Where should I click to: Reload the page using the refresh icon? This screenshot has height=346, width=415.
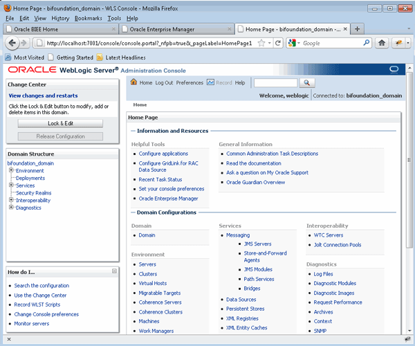[x=277, y=43]
